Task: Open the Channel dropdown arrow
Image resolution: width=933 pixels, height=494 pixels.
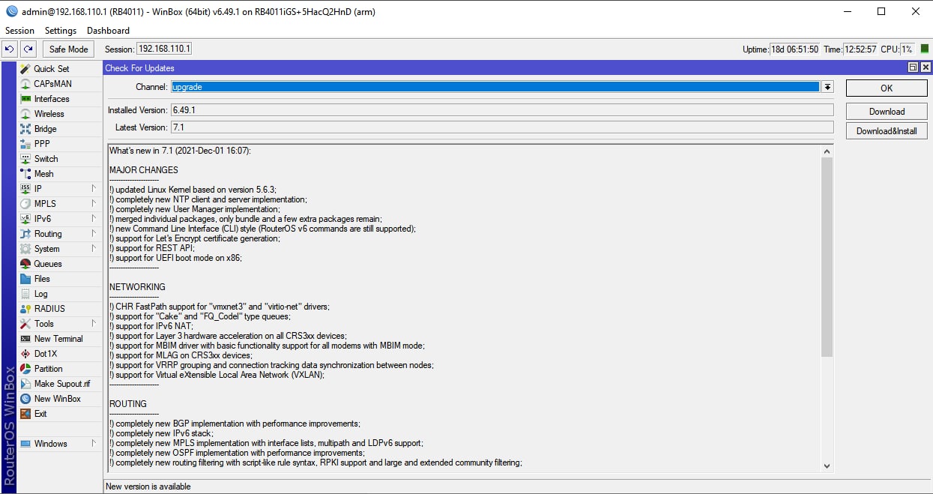Action: click(x=827, y=87)
